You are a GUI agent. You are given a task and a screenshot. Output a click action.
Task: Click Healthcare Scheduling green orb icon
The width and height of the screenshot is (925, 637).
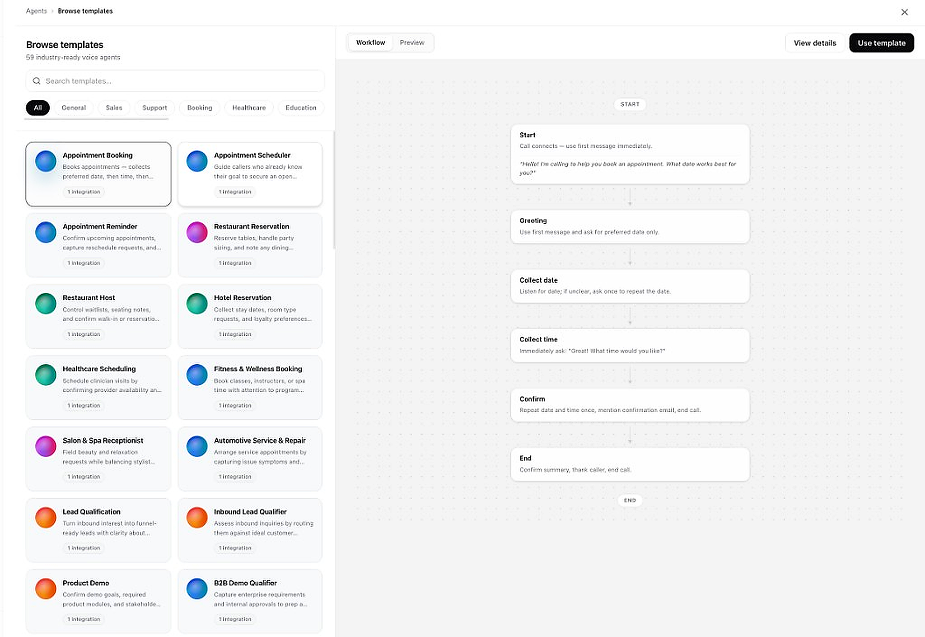point(46,375)
